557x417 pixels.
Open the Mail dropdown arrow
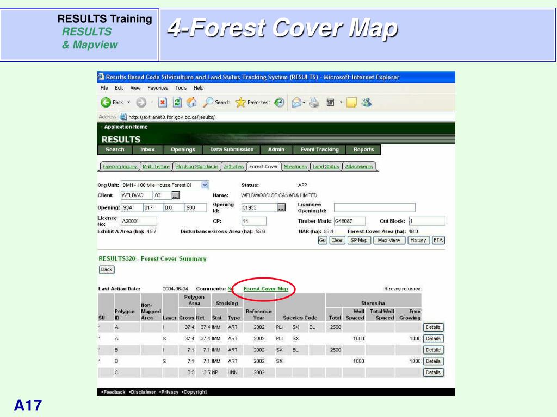click(304, 103)
